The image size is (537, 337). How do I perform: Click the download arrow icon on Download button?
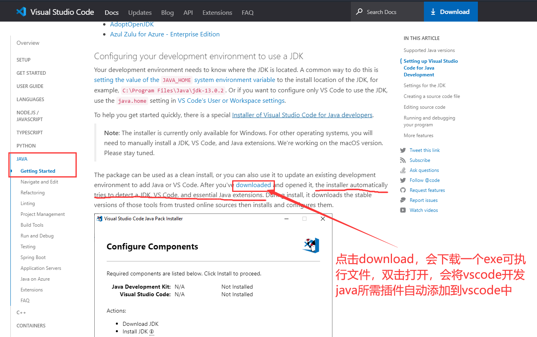point(433,12)
